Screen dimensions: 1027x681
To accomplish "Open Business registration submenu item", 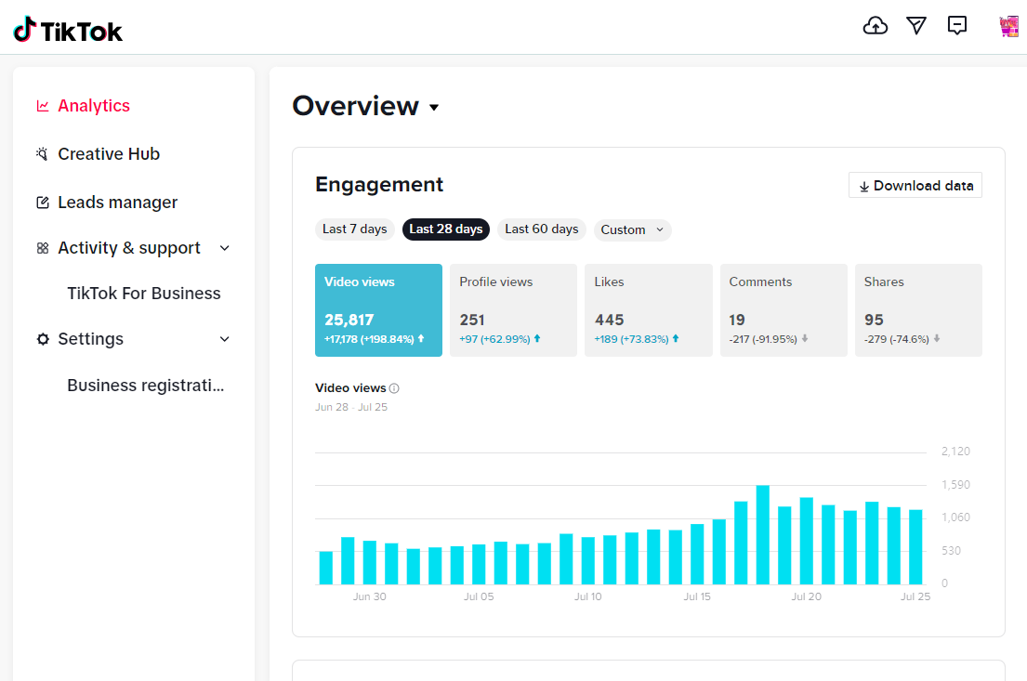I will (145, 385).
